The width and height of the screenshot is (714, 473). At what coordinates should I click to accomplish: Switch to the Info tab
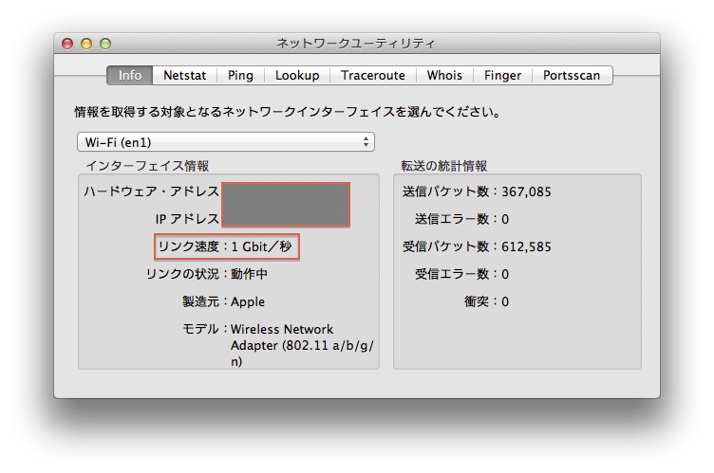(130, 75)
